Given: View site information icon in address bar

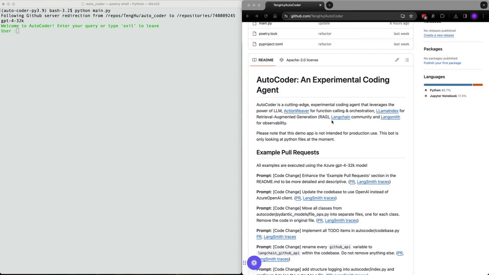Looking at the screenshot, I should tap(286, 16).
